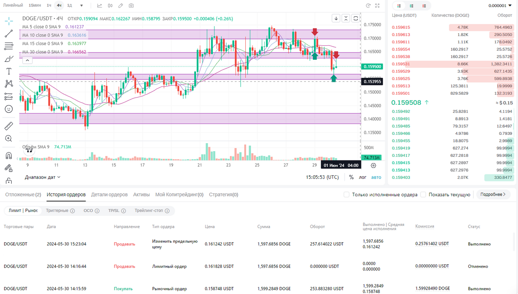The width and height of the screenshot is (518, 294).
Task: Select the Линейный chart mode
Action: coord(13,5)
